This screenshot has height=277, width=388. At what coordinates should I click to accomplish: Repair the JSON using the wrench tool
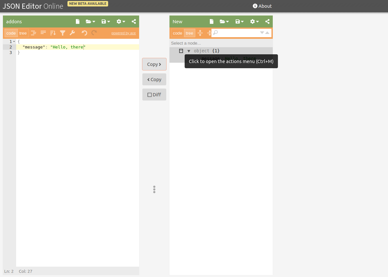coord(72,33)
